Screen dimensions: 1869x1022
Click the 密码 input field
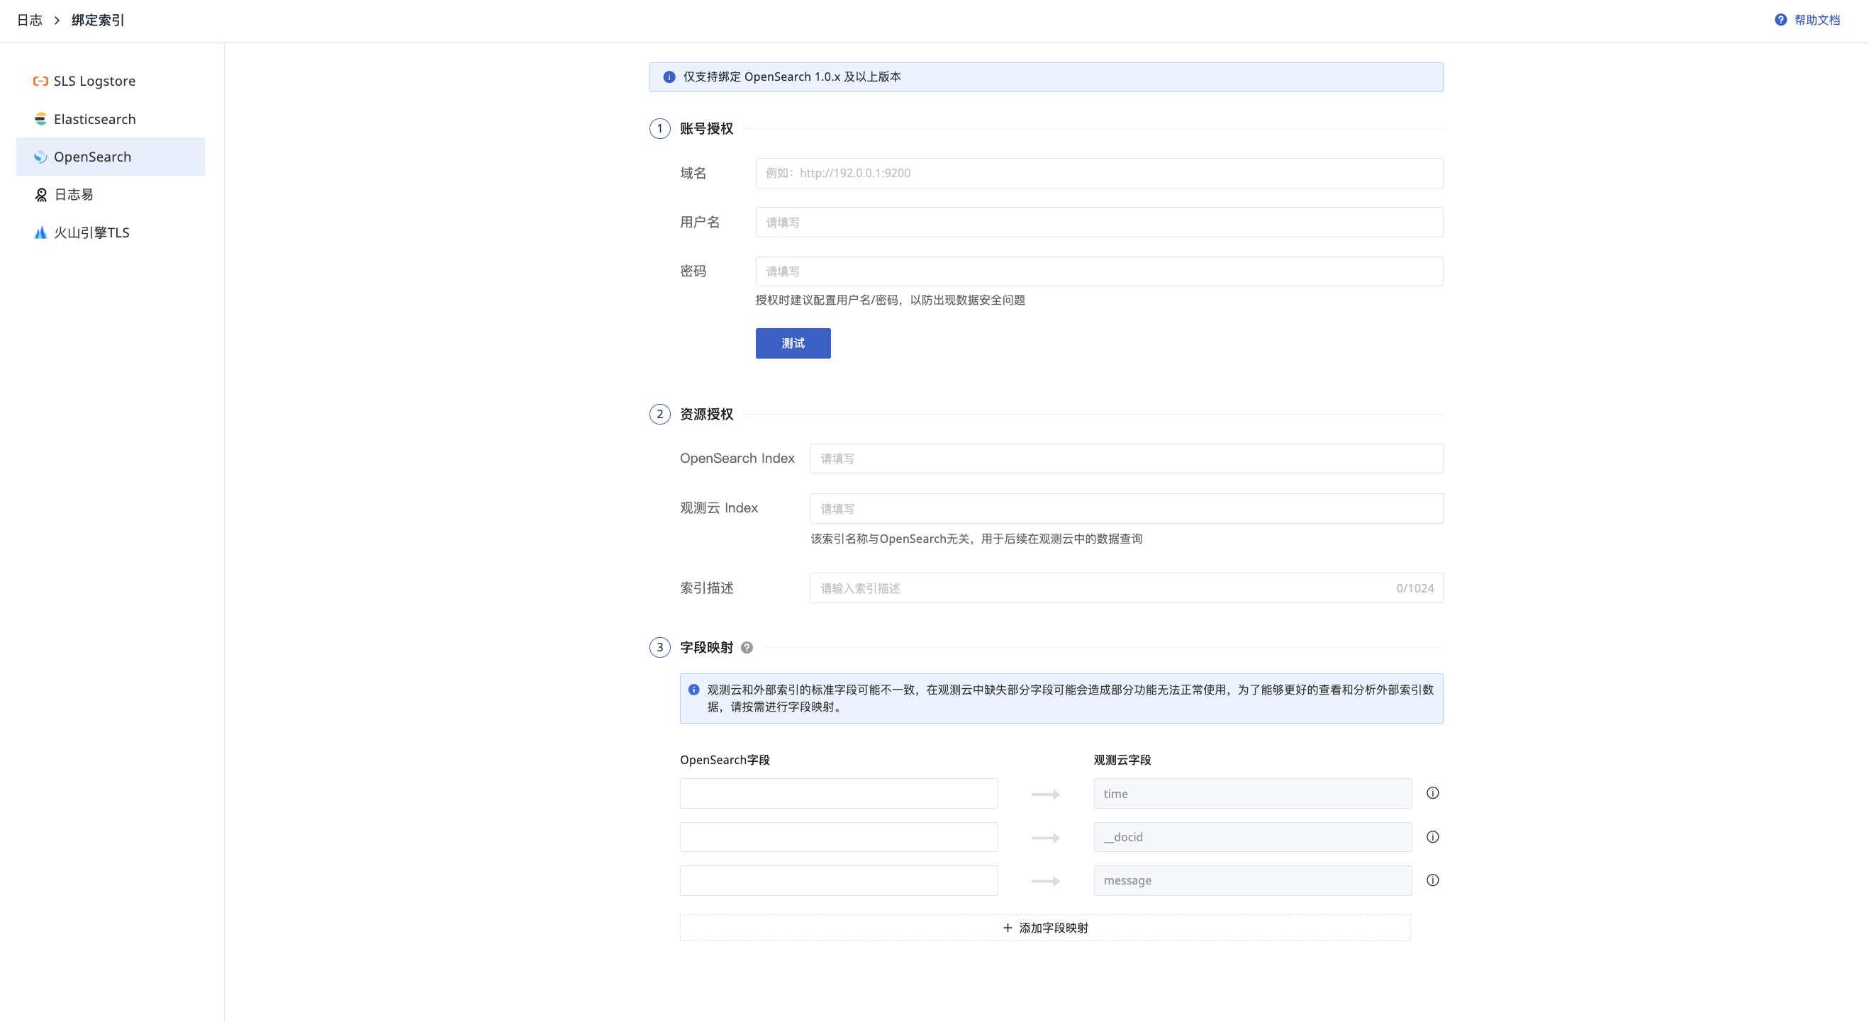click(1098, 271)
